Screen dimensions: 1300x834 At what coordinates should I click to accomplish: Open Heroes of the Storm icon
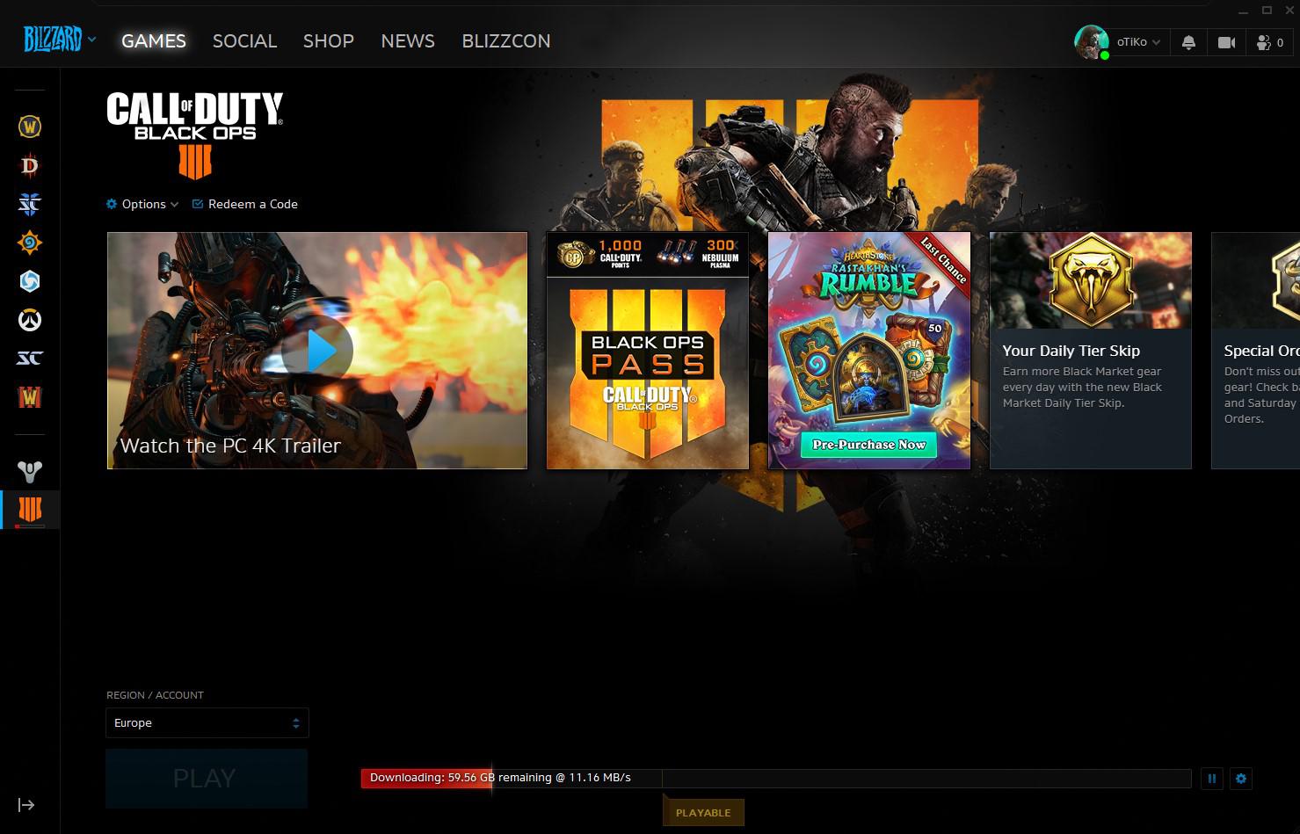[x=30, y=281]
